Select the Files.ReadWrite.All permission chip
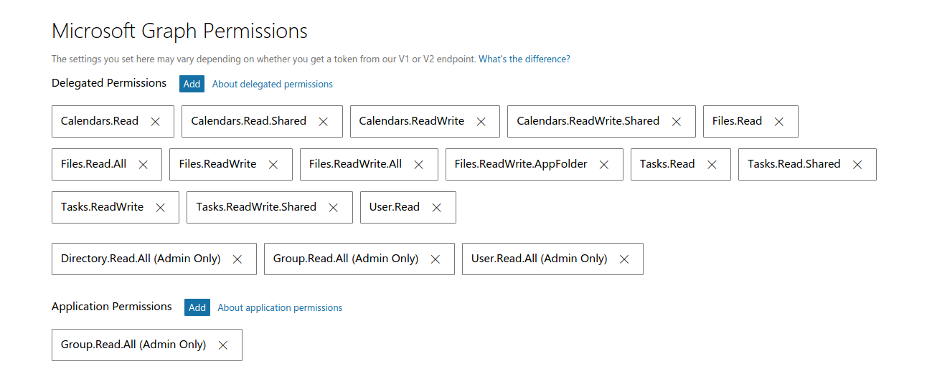 [x=369, y=165]
